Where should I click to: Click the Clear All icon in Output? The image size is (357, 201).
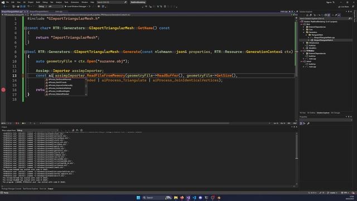coord(73,130)
